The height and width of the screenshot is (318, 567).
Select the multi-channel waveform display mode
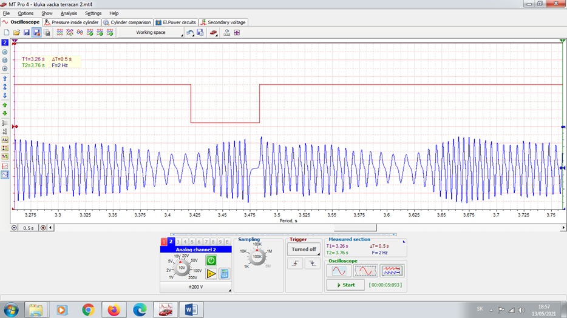(x=392, y=271)
